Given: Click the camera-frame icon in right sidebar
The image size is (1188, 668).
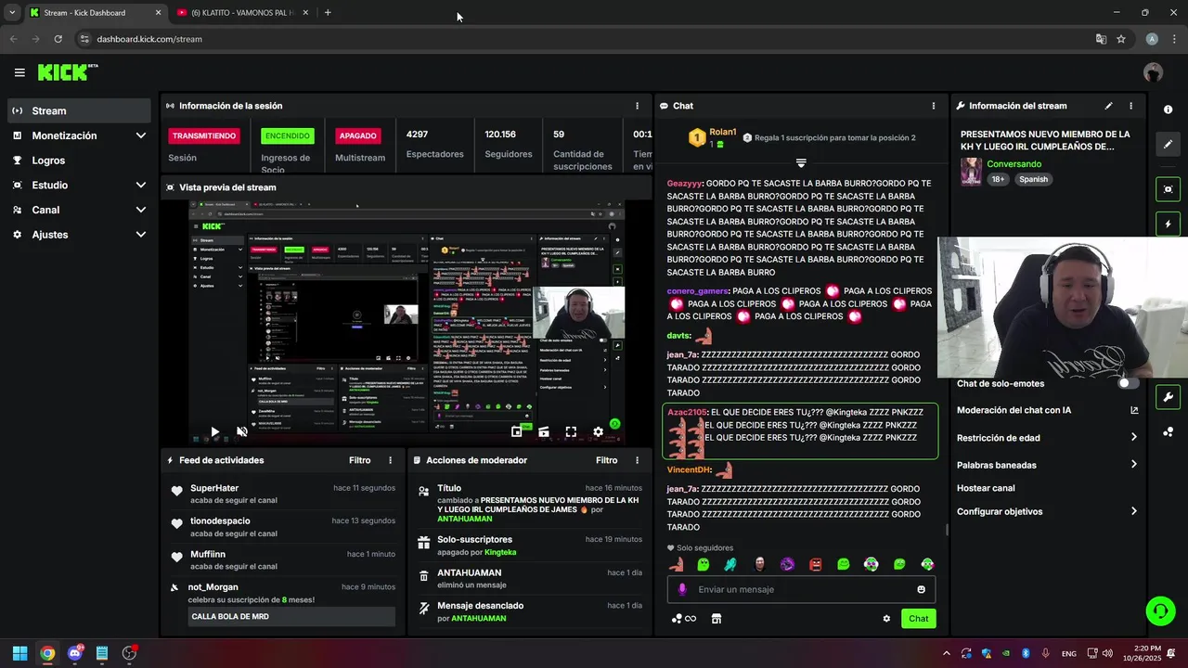Looking at the screenshot, I should tap(1168, 189).
